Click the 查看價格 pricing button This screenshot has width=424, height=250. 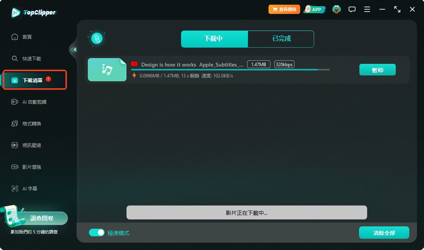click(x=284, y=9)
